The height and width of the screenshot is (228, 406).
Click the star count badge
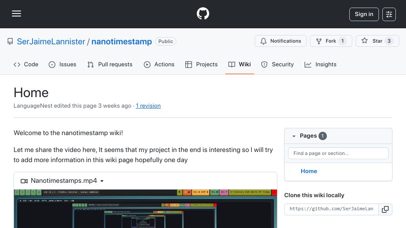[389, 41]
